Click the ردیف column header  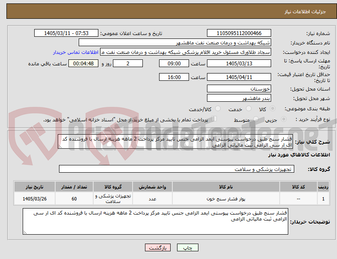(323, 187)
